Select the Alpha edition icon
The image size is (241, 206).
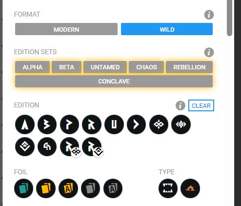point(25,124)
